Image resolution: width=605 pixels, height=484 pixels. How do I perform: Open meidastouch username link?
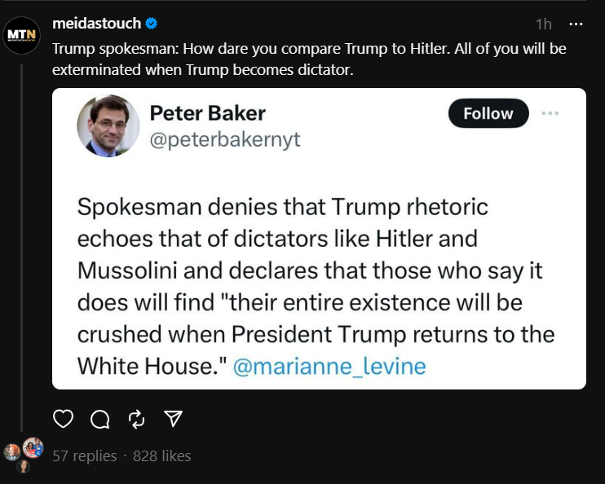pyautogui.click(x=96, y=24)
